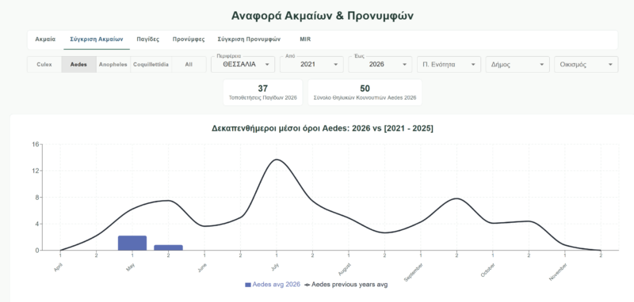Open the Δήμος dropdown
This screenshot has width=634, height=302.
[518, 65]
